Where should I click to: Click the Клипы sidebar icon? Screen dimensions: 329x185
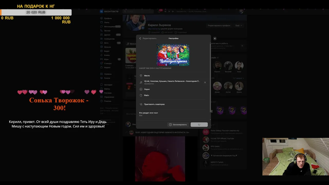[102, 55]
